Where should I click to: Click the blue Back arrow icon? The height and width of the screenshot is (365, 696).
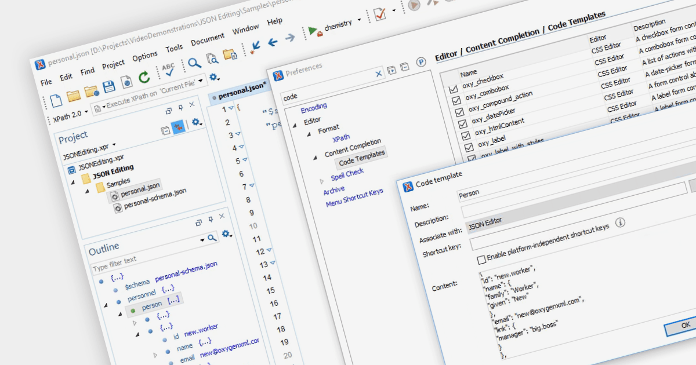click(x=273, y=42)
